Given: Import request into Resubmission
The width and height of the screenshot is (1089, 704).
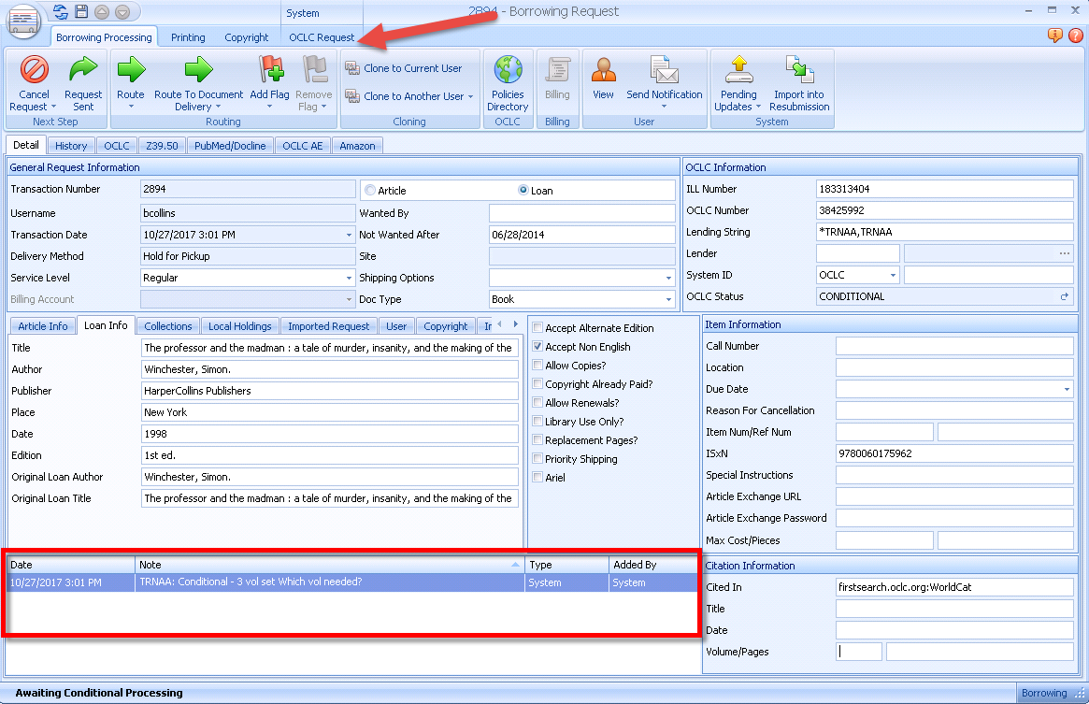Looking at the screenshot, I should pos(799,82).
